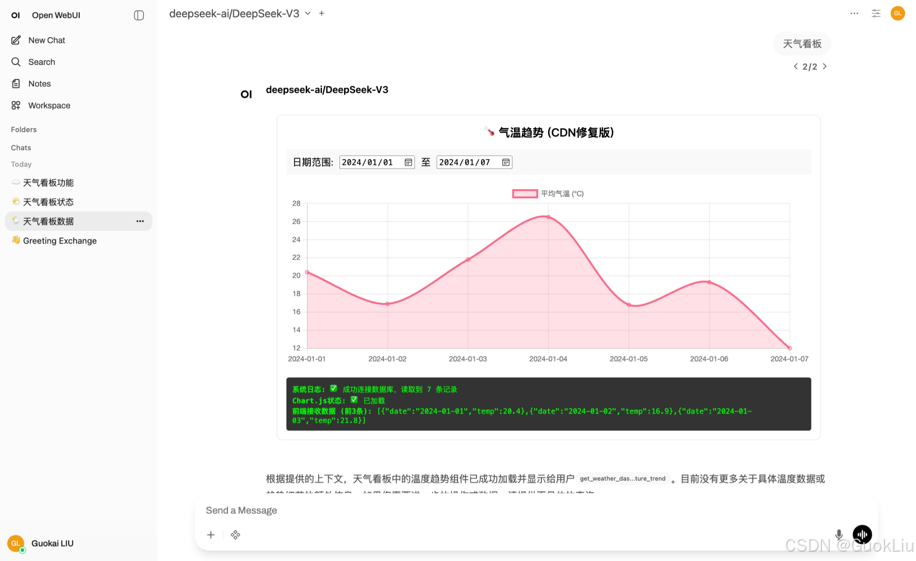The image size is (916, 561).
Task: Click the Send a Message input field
Action: (x=496, y=510)
